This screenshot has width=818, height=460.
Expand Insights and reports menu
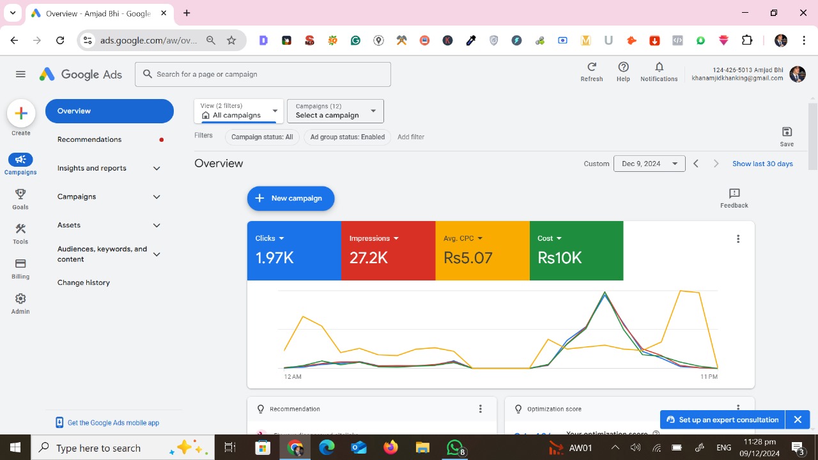point(109,168)
